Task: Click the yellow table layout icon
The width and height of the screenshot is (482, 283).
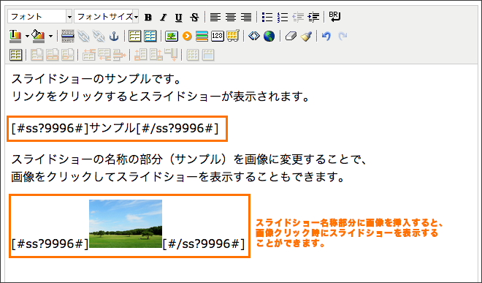Action: pos(134,37)
